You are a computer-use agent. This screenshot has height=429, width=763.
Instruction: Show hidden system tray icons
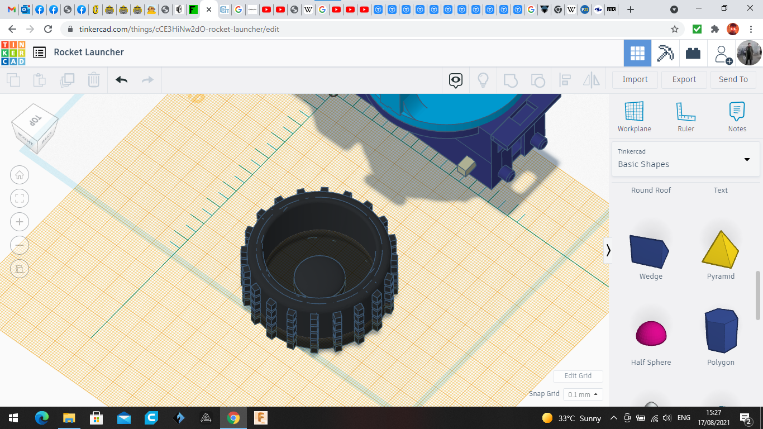click(x=614, y=418)
